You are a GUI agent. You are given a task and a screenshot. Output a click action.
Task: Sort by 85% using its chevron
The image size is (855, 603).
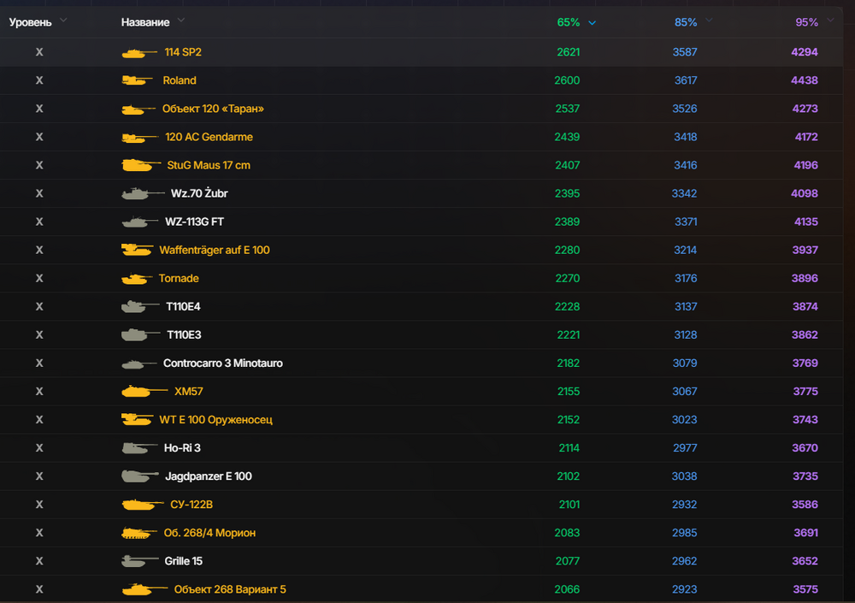(x=709, y=21)
